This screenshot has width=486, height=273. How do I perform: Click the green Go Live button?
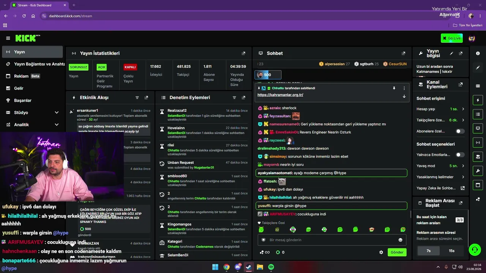pos(452,38)
